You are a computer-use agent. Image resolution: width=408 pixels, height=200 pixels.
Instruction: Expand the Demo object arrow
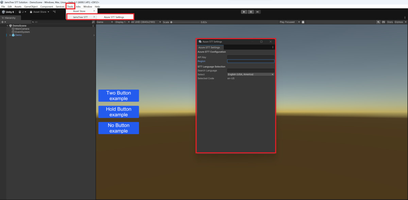10,35
